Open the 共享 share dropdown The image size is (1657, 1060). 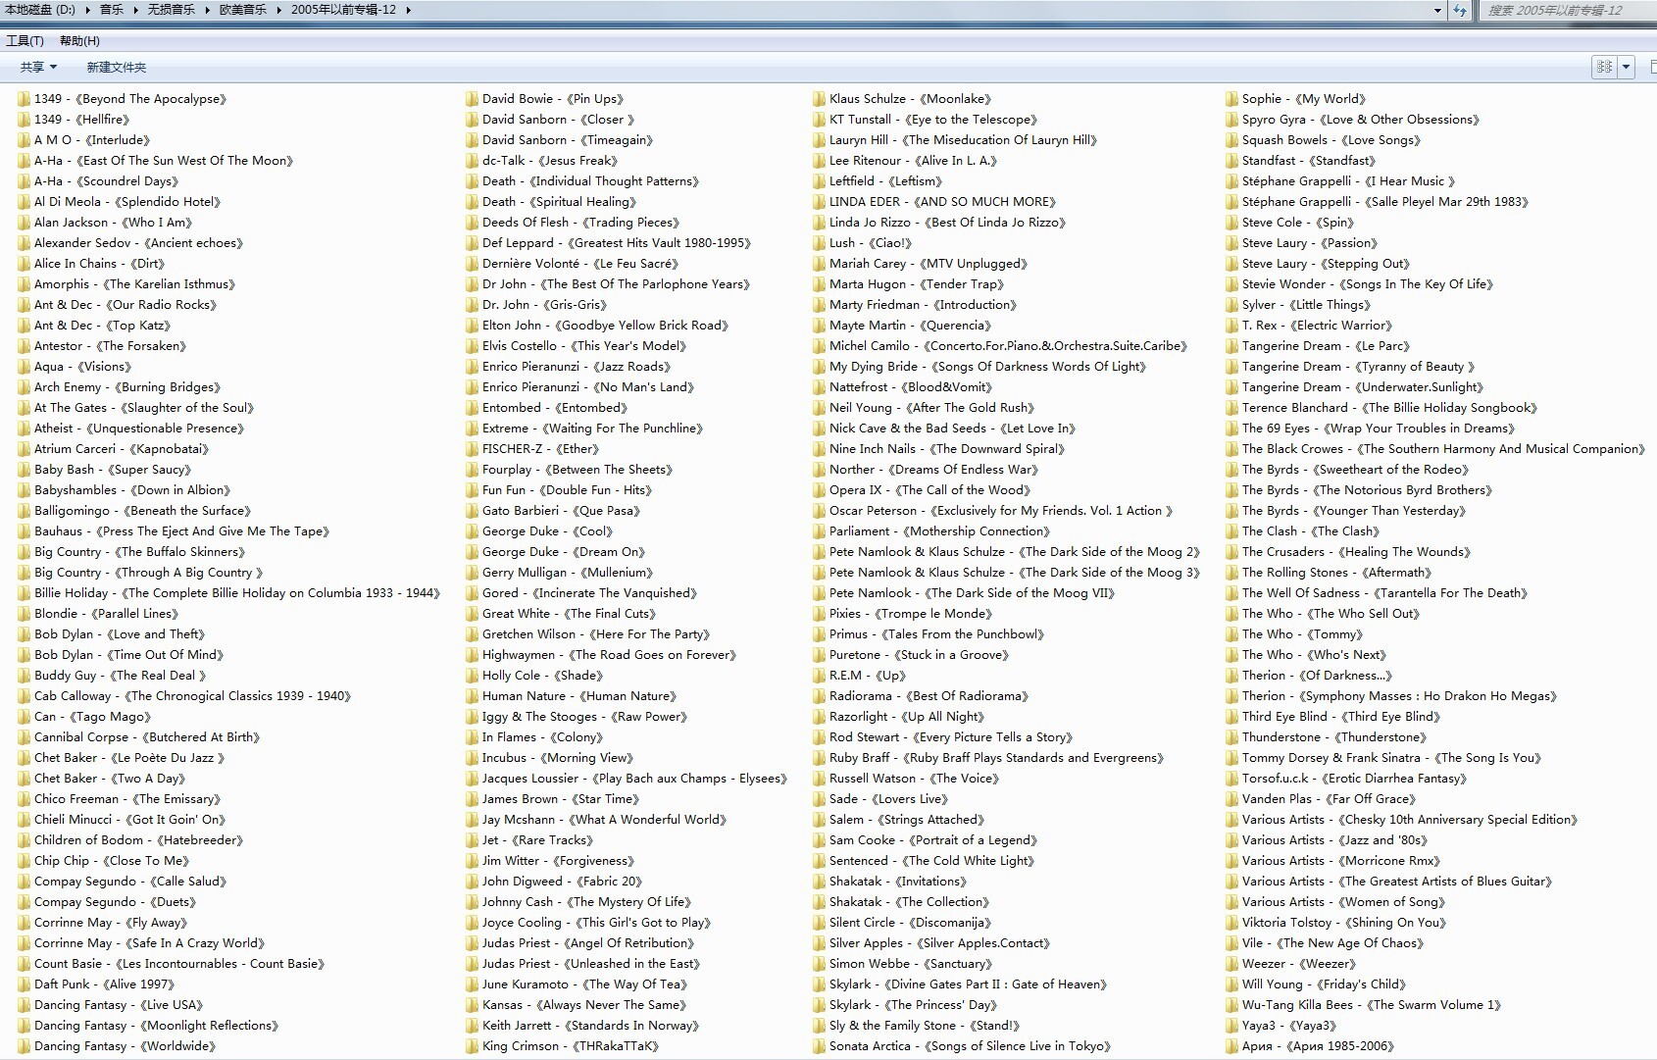point(38,68)
